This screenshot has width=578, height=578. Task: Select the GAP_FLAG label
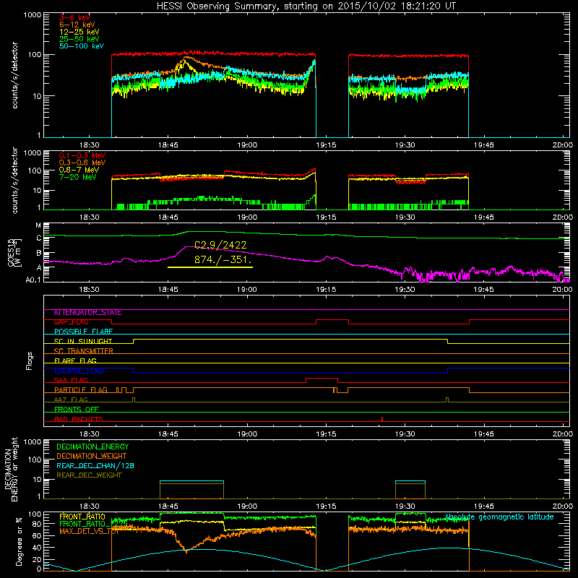71,322
